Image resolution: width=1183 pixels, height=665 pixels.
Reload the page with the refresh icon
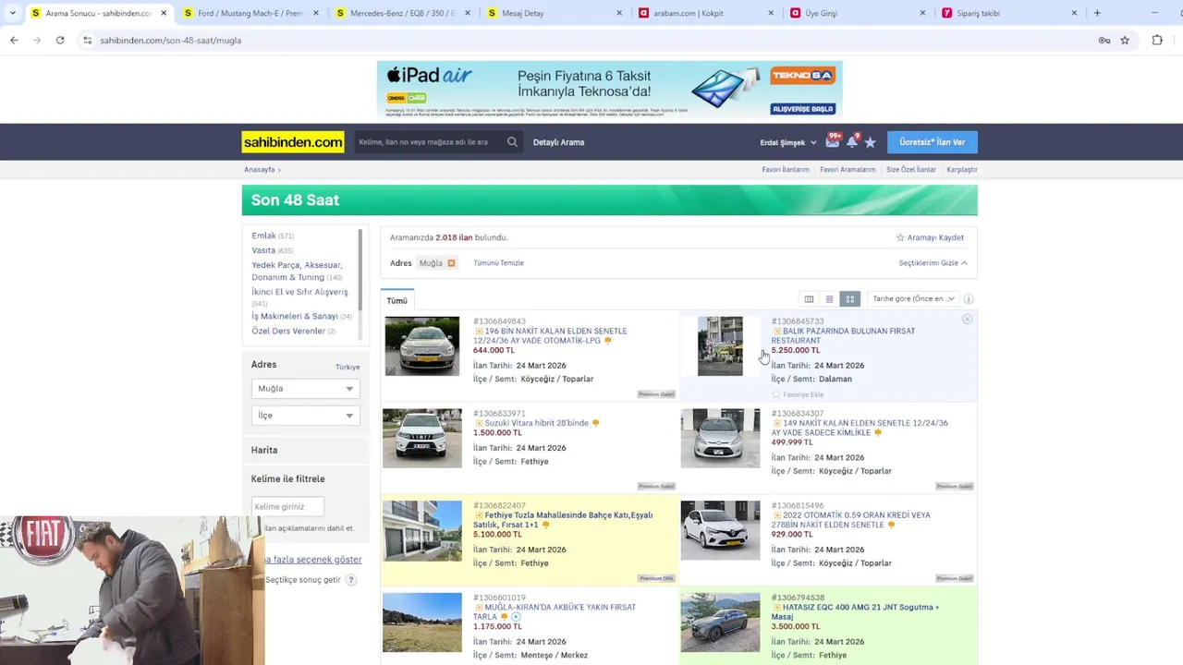(60, 40)
